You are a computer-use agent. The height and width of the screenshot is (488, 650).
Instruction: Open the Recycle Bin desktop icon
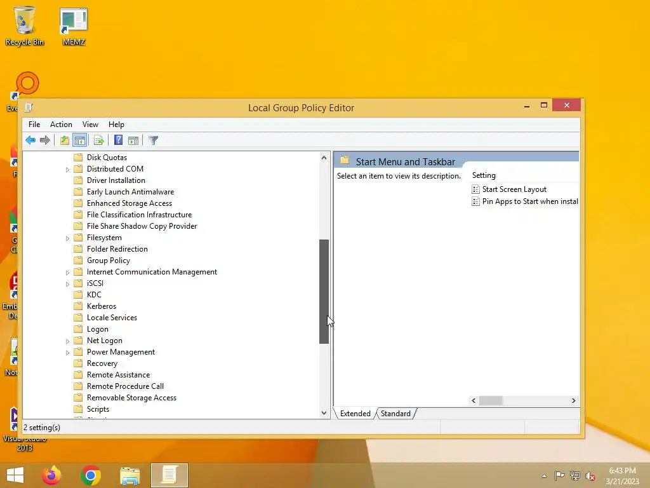[25, 25]
